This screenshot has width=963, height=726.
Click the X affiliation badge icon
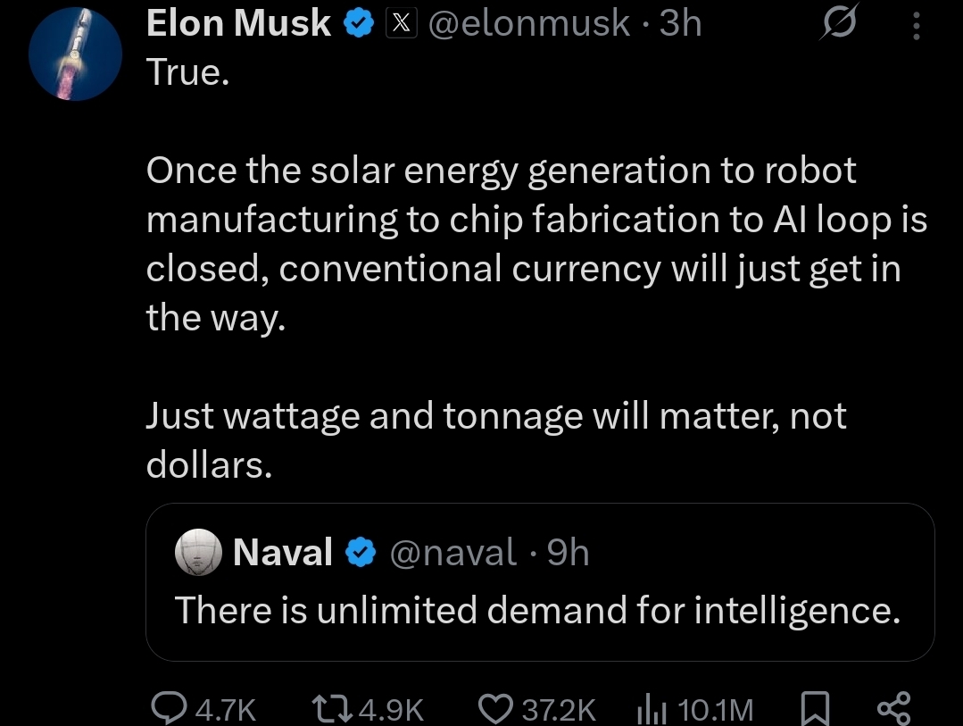(401, 26)
